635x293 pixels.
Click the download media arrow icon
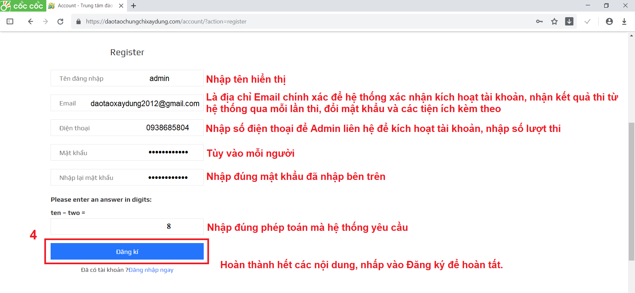tap(569, 21)
